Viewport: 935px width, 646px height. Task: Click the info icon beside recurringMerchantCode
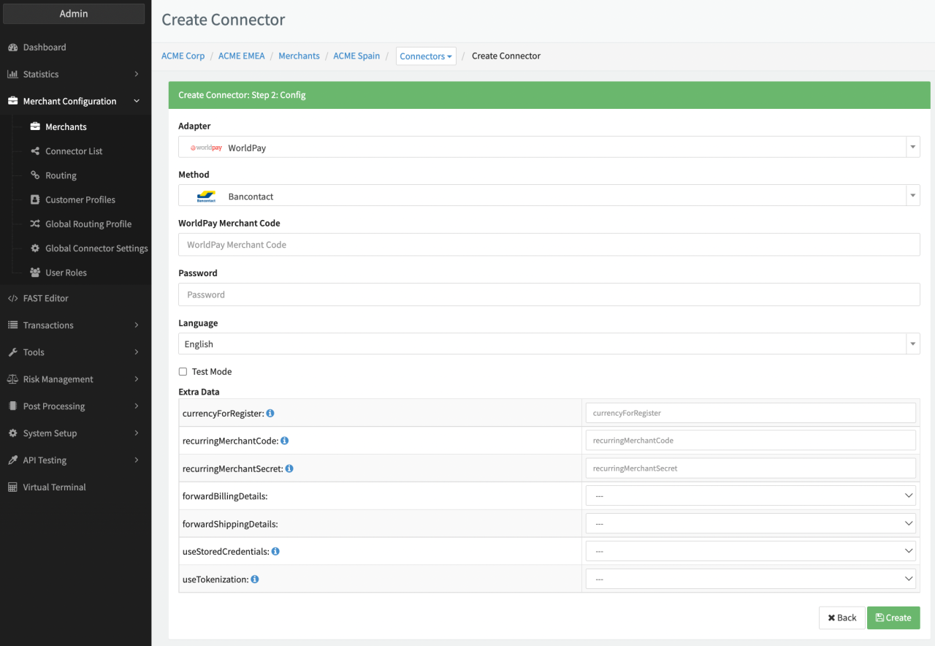tap(285, 441)
